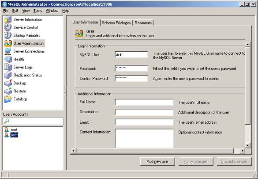This screenshot has height=179, width=258.
Task: Click the Service Control gear icon
Action: 8,27
